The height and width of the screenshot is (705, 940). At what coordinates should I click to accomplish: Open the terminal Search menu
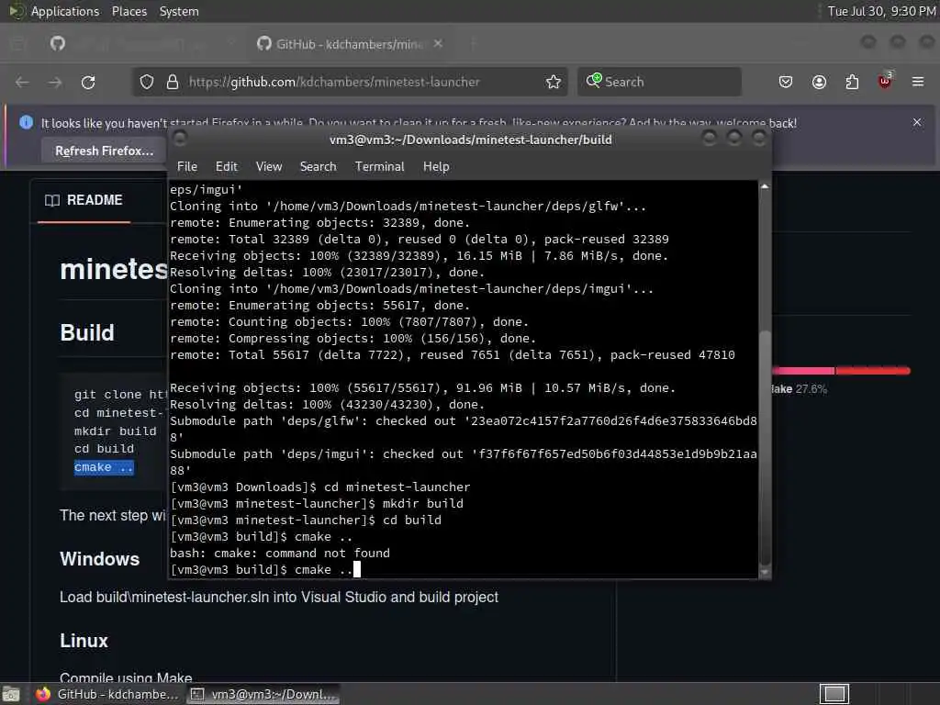click(x=318, y=167)
